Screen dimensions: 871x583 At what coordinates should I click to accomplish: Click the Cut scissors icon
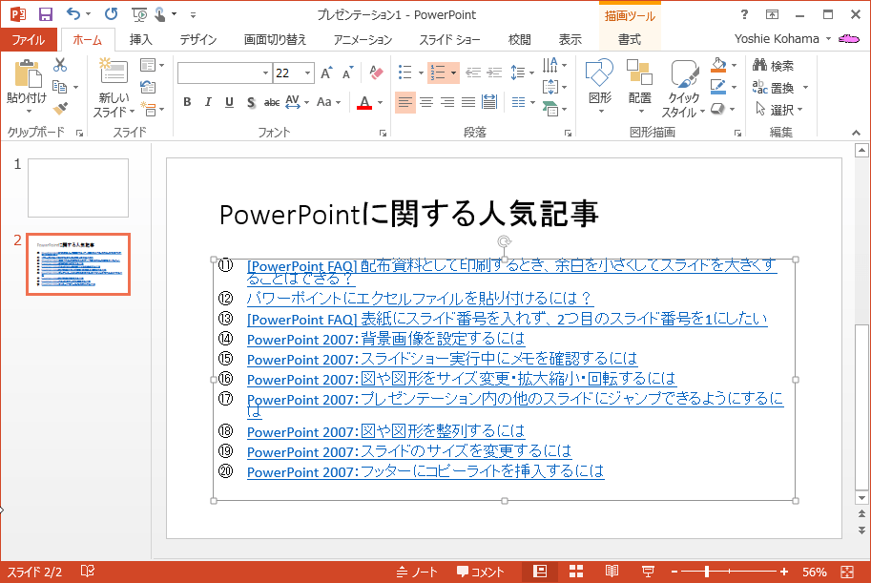(x=60, y=65)
